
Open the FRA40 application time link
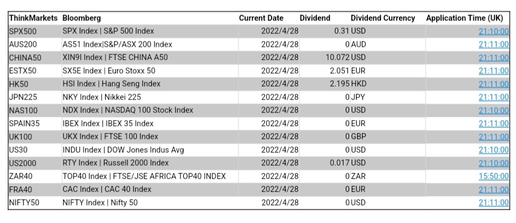[x=493, y=190]
